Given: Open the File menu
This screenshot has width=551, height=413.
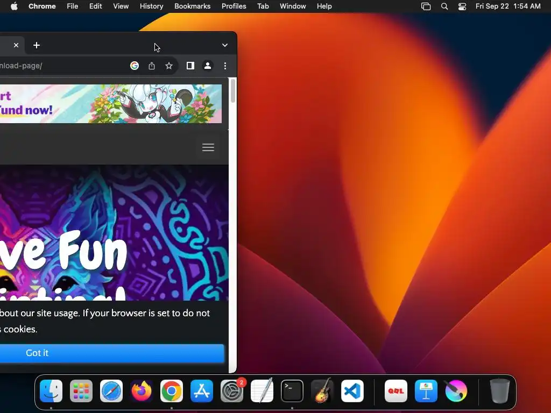Looking at the screenshot, I should point(73,6).
